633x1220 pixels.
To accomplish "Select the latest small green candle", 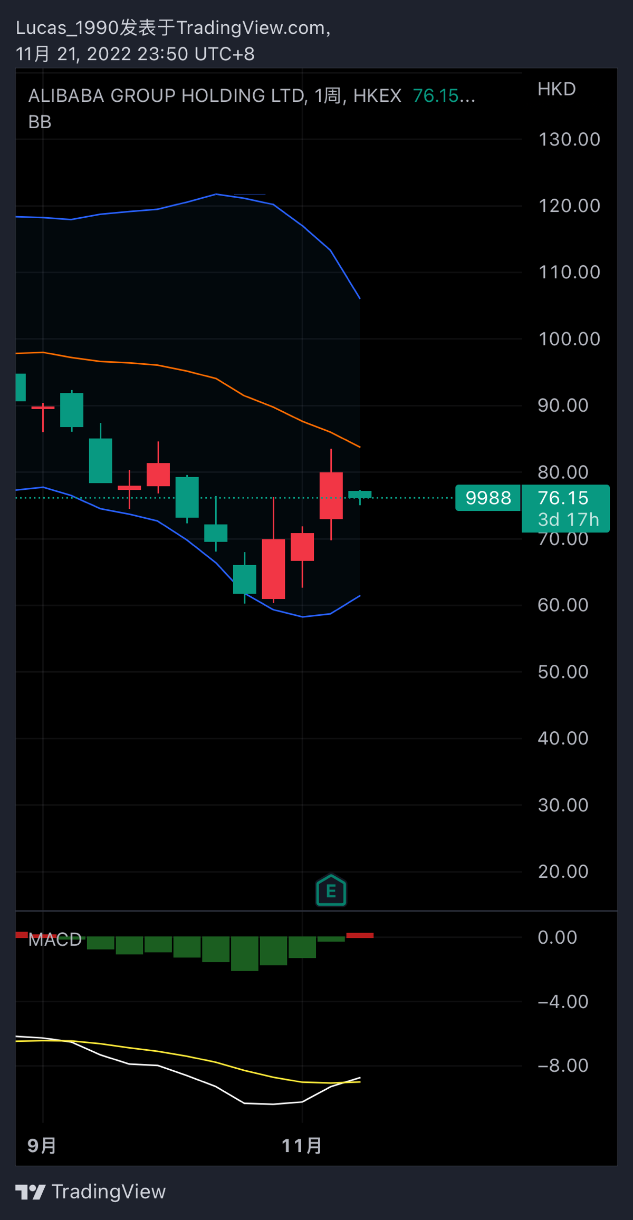I will pyautogui.click(x=360, y=495).
